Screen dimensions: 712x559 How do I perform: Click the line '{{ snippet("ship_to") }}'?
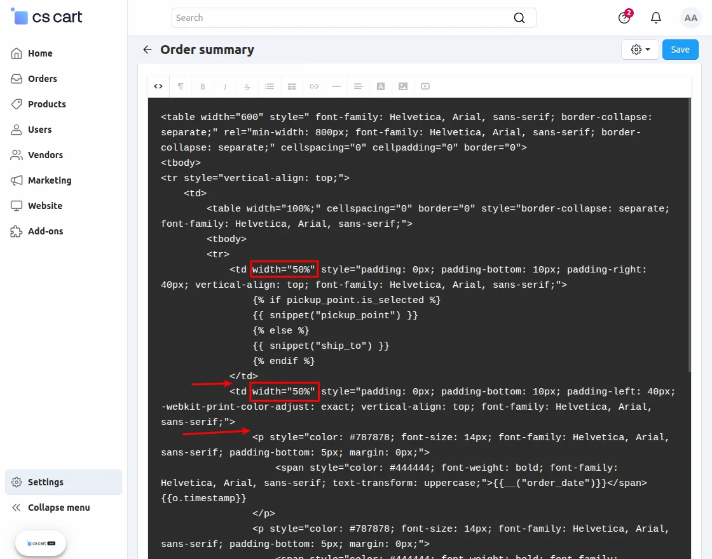point(320,346)
